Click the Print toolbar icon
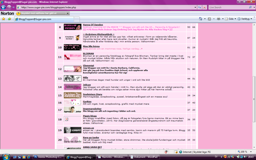 (218, 19)
